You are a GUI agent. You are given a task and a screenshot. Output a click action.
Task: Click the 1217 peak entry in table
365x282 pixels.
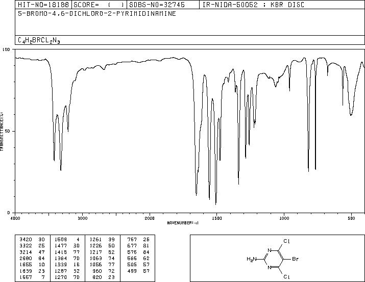pyautogui.click(x=102, y=252)
